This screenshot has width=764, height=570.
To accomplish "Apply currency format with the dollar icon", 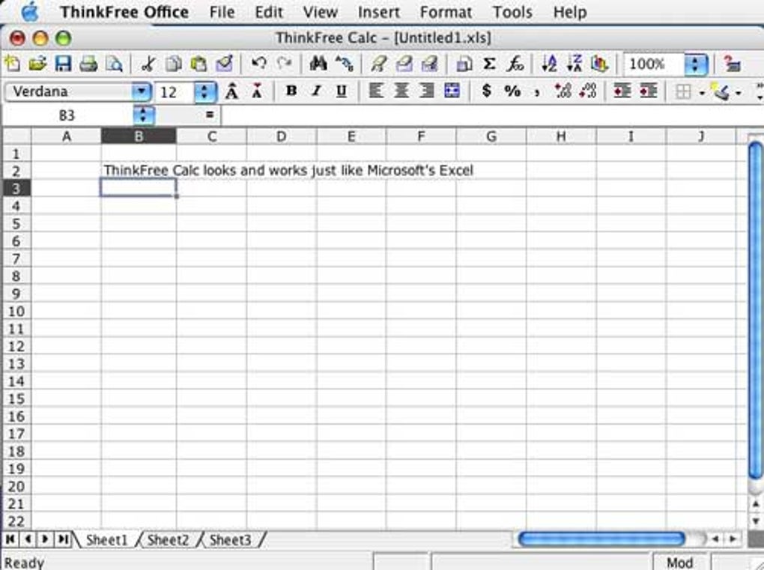I will (486, 91).
